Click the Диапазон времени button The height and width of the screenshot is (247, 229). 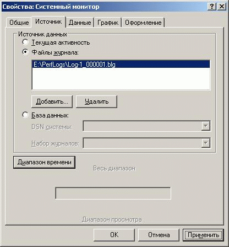(x=44, y=162)
